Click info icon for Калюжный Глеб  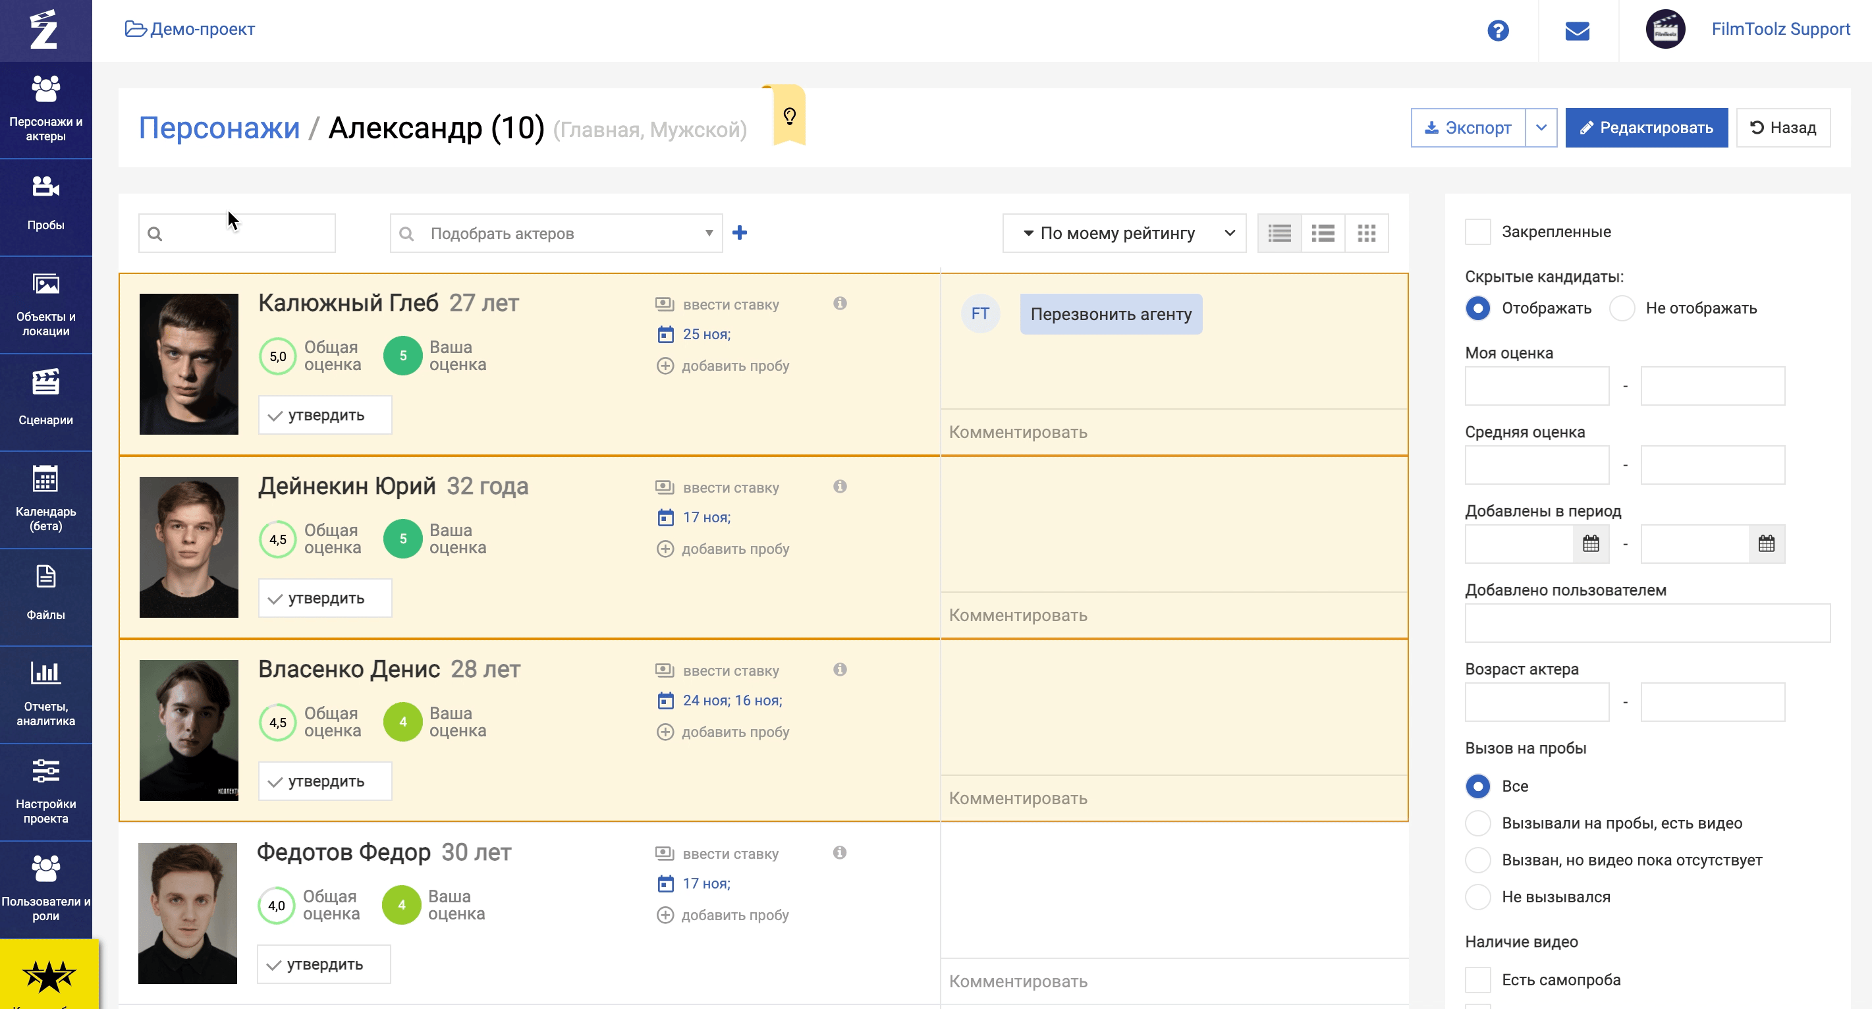[x=840, y=304]
